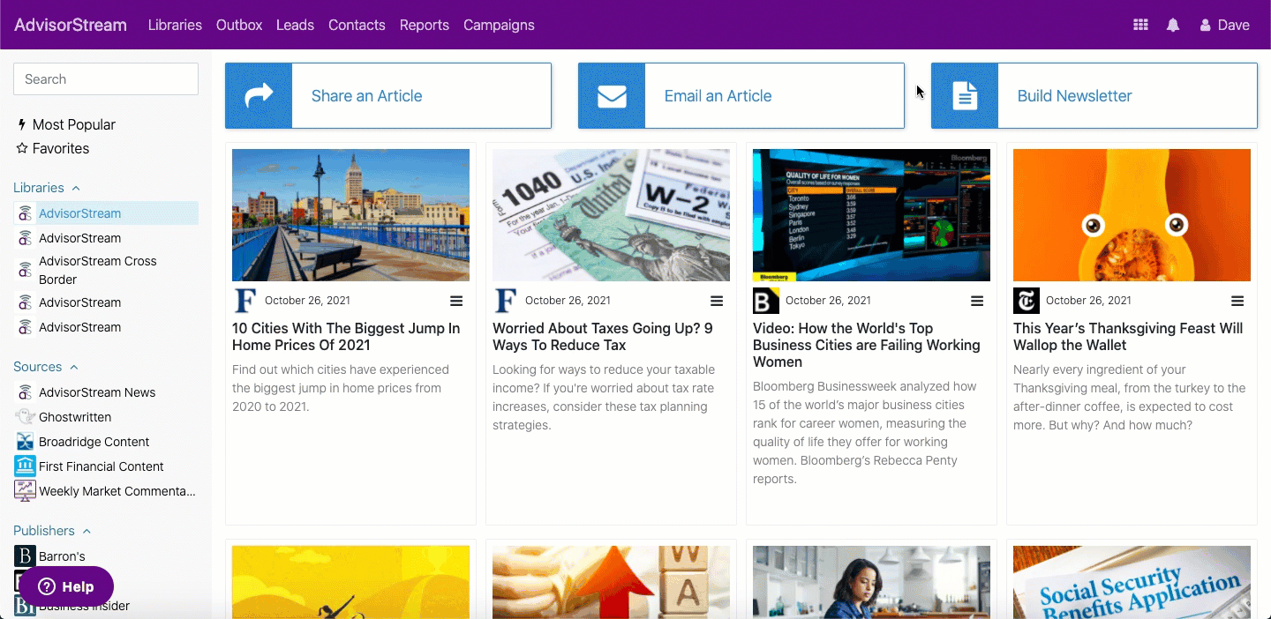Open options menu for Worried About Taxes article
This screenshot has width=1271, height=619.
coord(717,301)
